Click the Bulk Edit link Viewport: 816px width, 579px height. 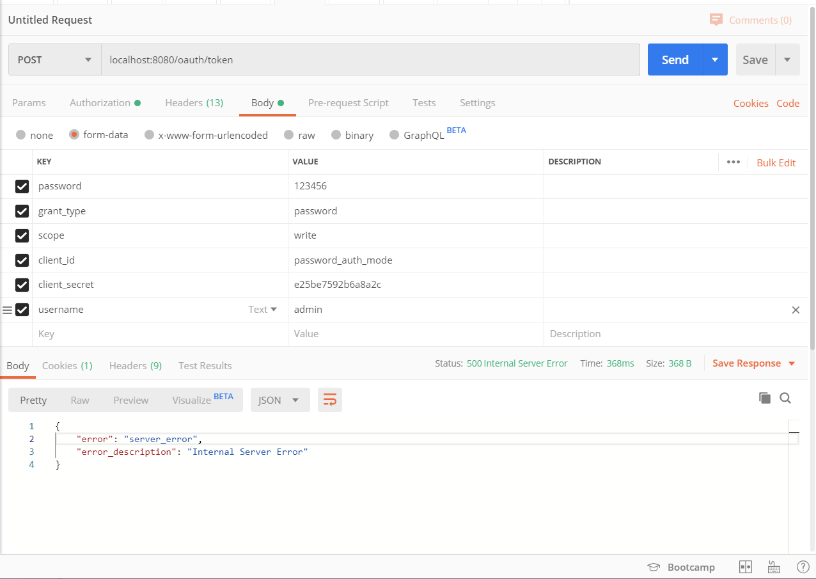click(x=776, y=163)
